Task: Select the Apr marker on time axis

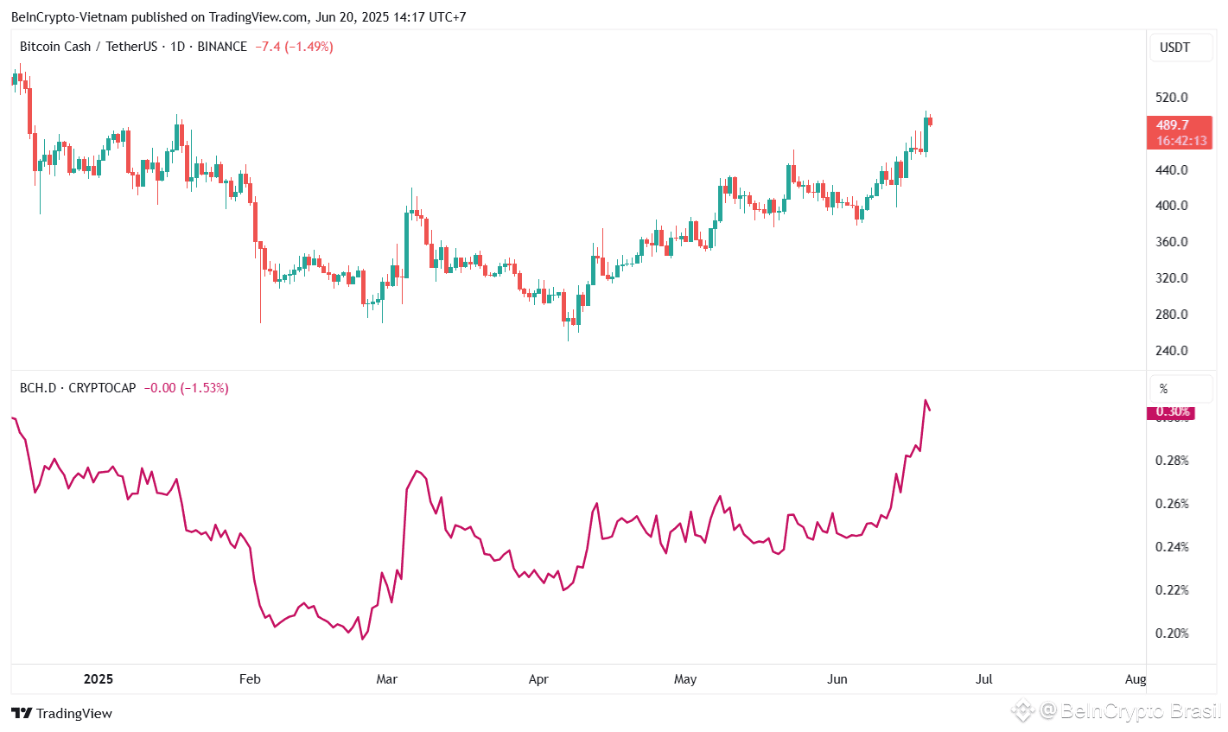Action: (538, 678)
